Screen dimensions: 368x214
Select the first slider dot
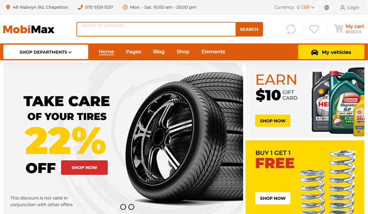(115, 207)
